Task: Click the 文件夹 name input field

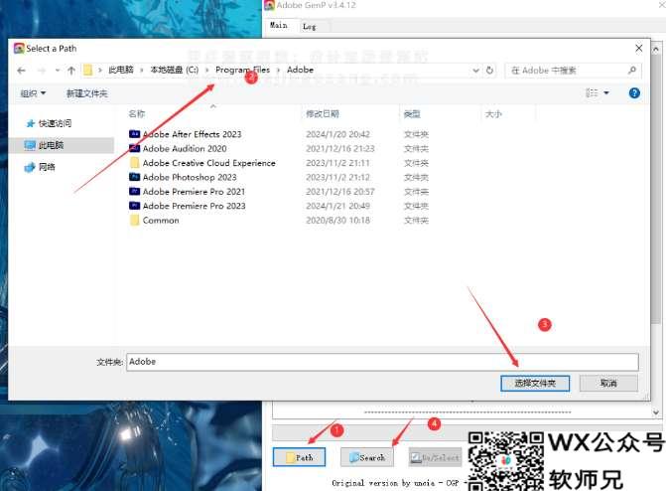Action: click(x=382, y=362)
